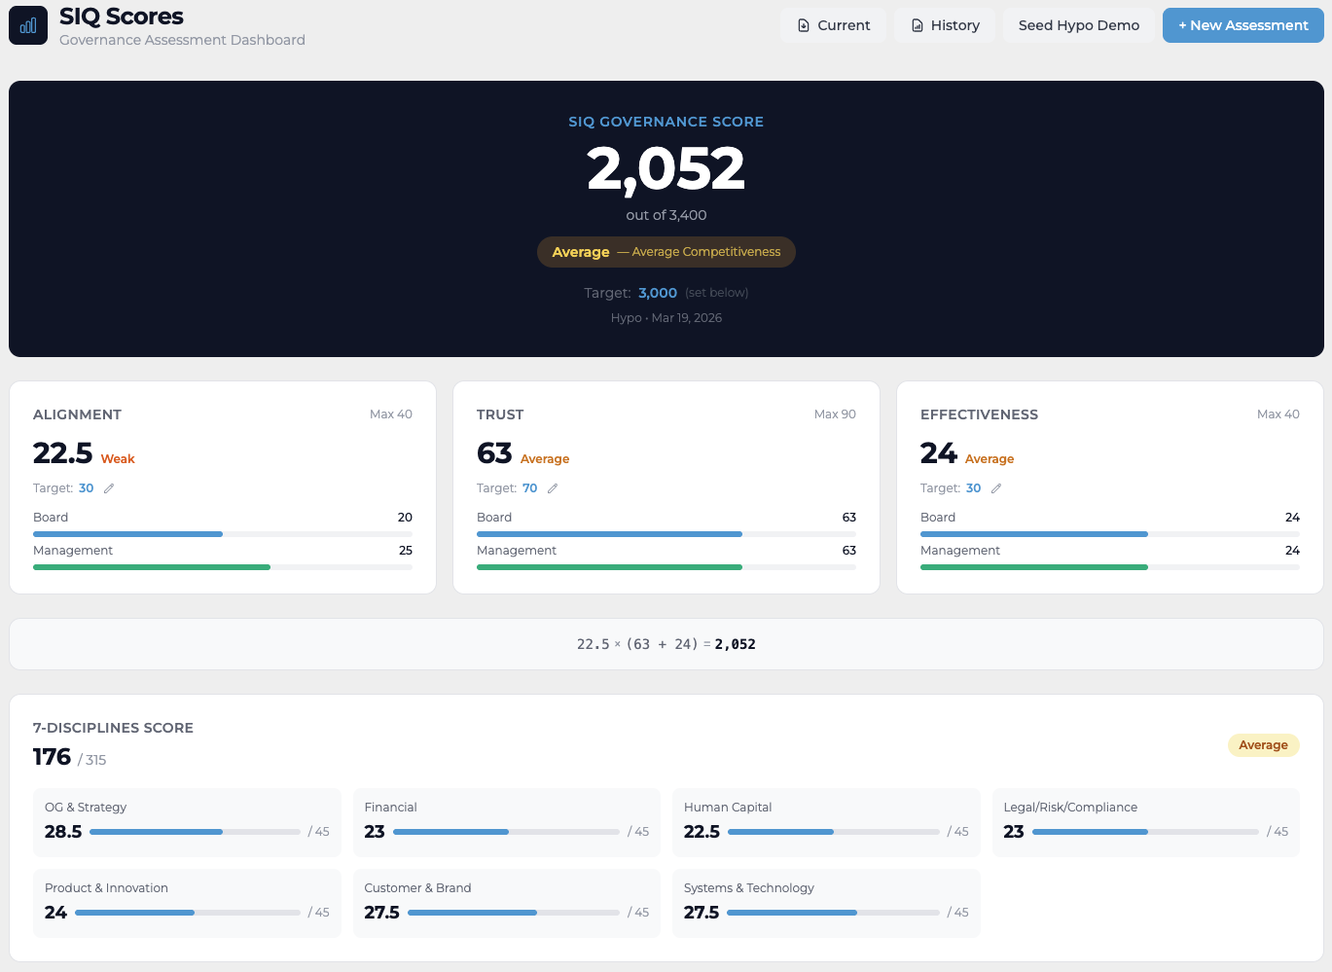
Task: Open the Current assessment view
Action: click(834, 25)
